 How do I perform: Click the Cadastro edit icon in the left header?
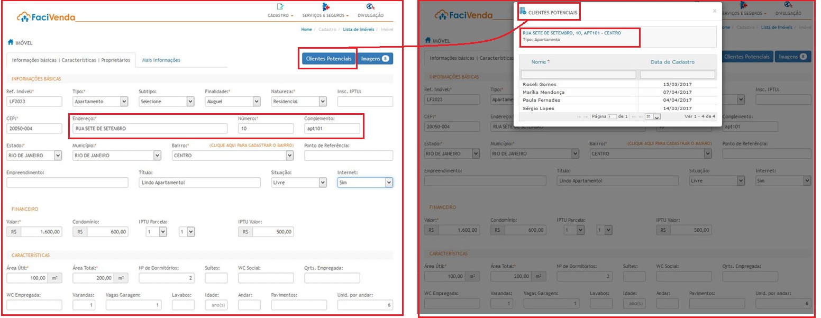click(x=280, y=7)
